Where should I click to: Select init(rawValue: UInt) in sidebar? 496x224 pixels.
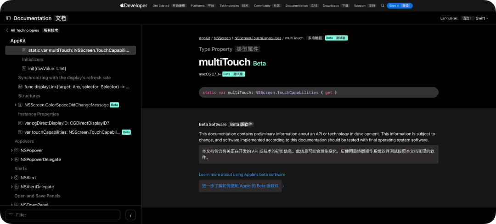coord(47,68)
